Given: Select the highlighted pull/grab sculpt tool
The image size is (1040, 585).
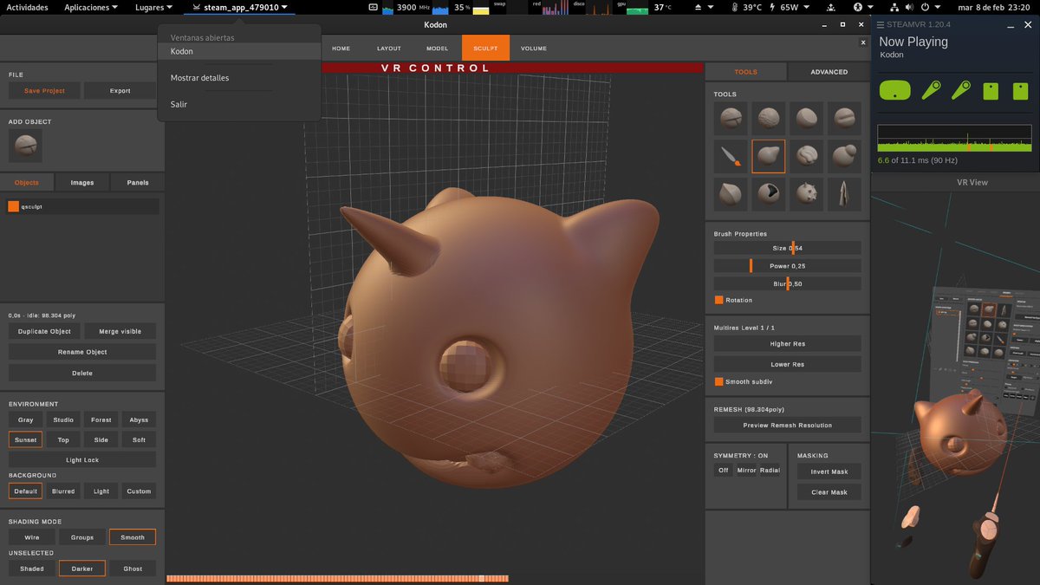Looking at the screenshot, I should click(769, 157).
